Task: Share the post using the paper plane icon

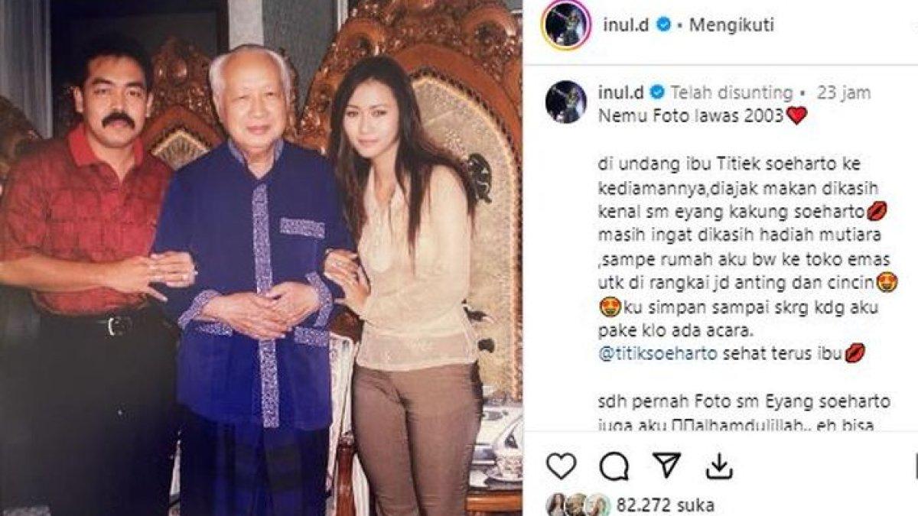Action: click(x=667, y=465)
